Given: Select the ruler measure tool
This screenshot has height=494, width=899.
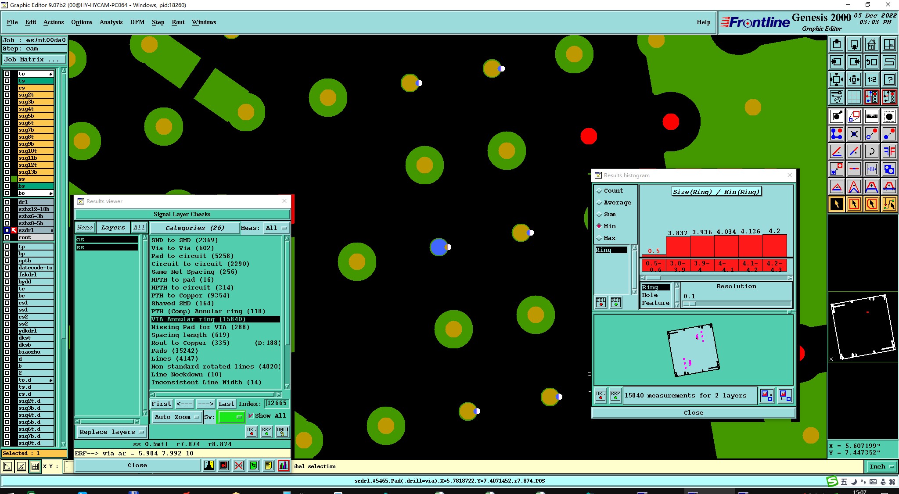Looking at the screenshot, I should (x=871, y=116).
